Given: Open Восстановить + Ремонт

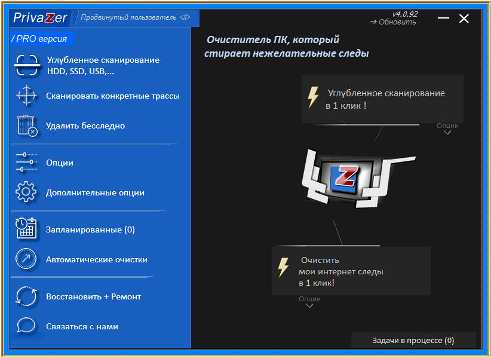Looking at the screenshot, I should [x=94, y=296].
